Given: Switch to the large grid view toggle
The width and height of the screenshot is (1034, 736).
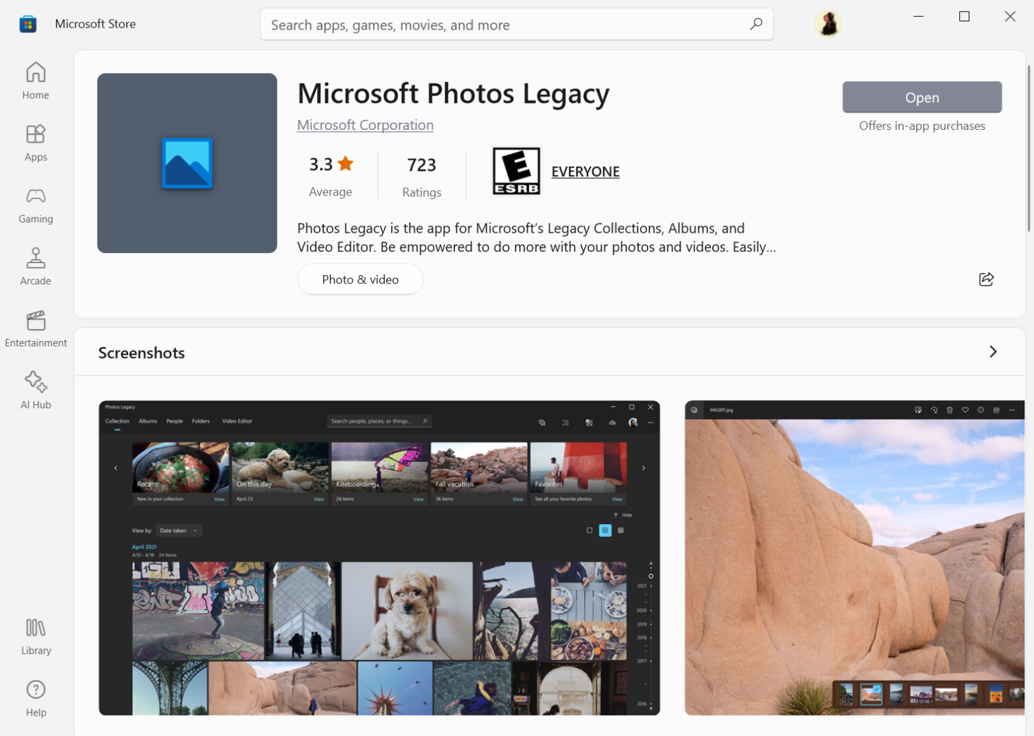Looking at the screenshot, I should click(x=605, y=530).
